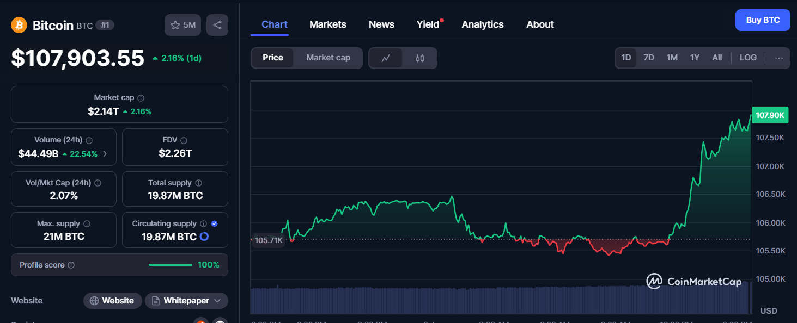797x323 pixels.
Task: Show info icon beside Circulating supply
Action: click(x=203, y=224)
